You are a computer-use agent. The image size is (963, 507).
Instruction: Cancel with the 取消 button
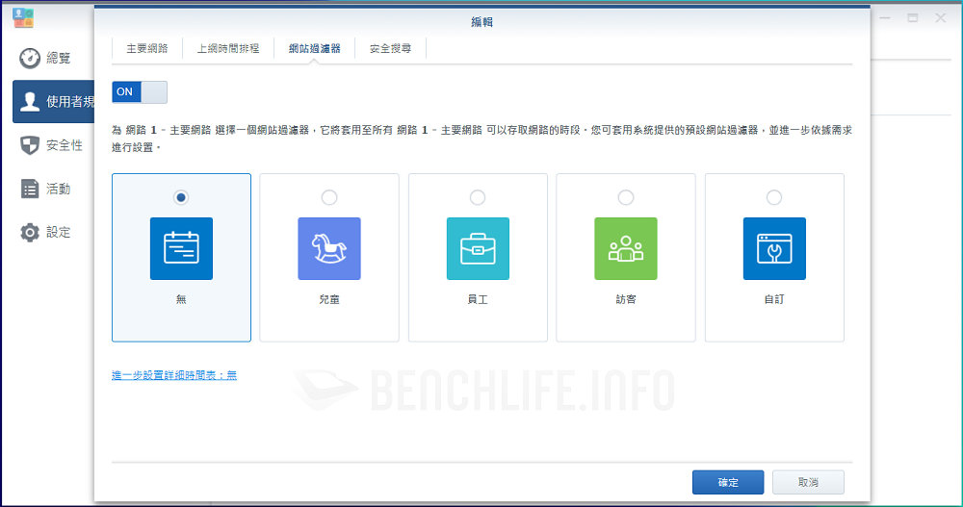click(x=808, y=482)
